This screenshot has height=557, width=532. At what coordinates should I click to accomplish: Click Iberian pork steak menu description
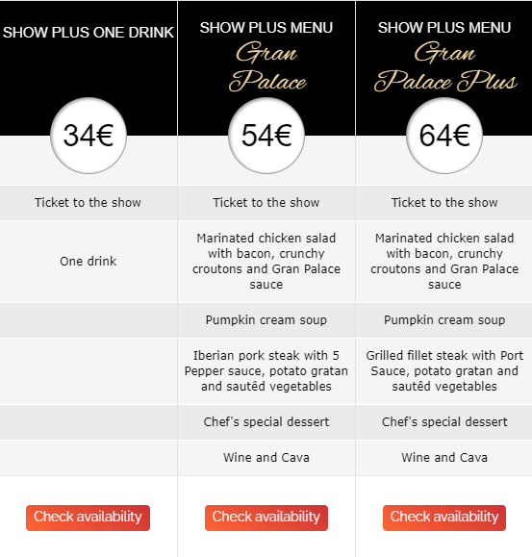coord(266,371)
